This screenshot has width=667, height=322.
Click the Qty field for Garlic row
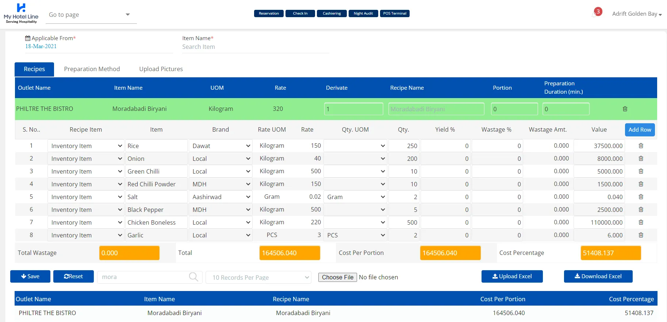tap(404, 235)
